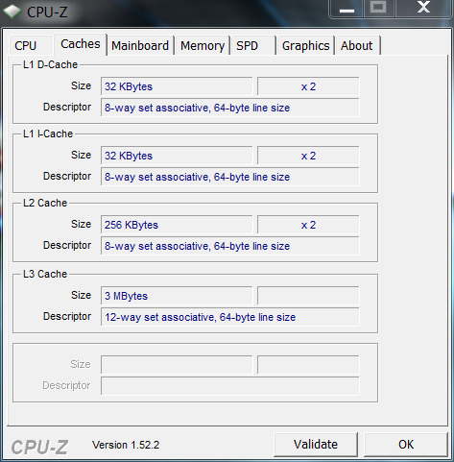This screenshot has width=454, height=462.
Task: Click the disabled maximize button
Action: [x=379, y=9]
